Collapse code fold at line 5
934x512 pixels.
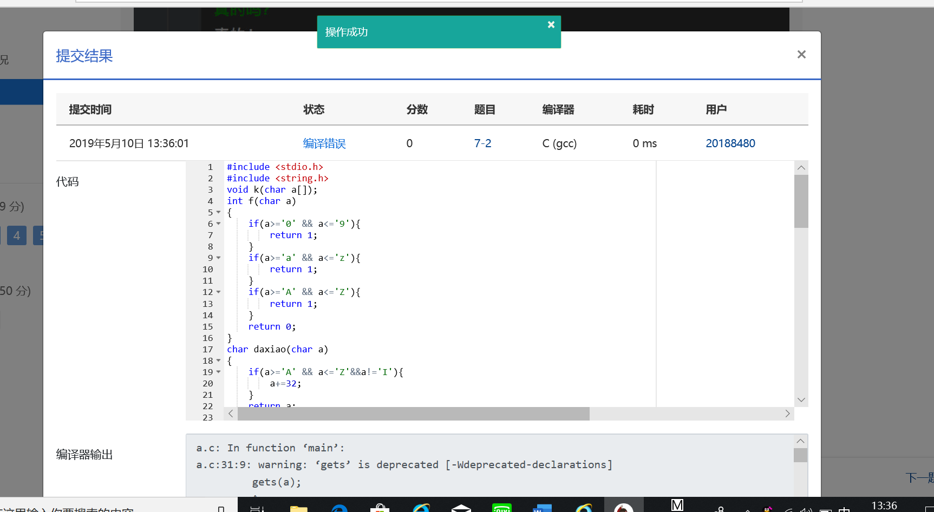pyautogui.click(x=219, y=212)
